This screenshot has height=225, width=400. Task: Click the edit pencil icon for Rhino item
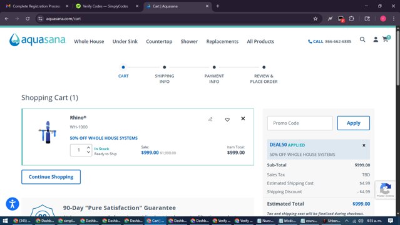tap(210, 119)
